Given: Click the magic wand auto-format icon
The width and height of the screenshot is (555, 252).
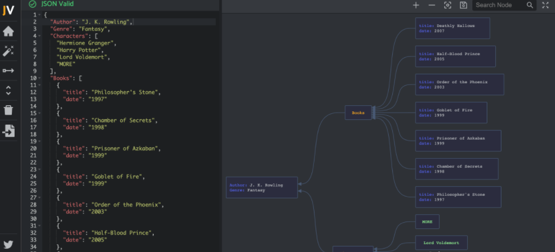Looking at the screenshot, I should (8, 51).
